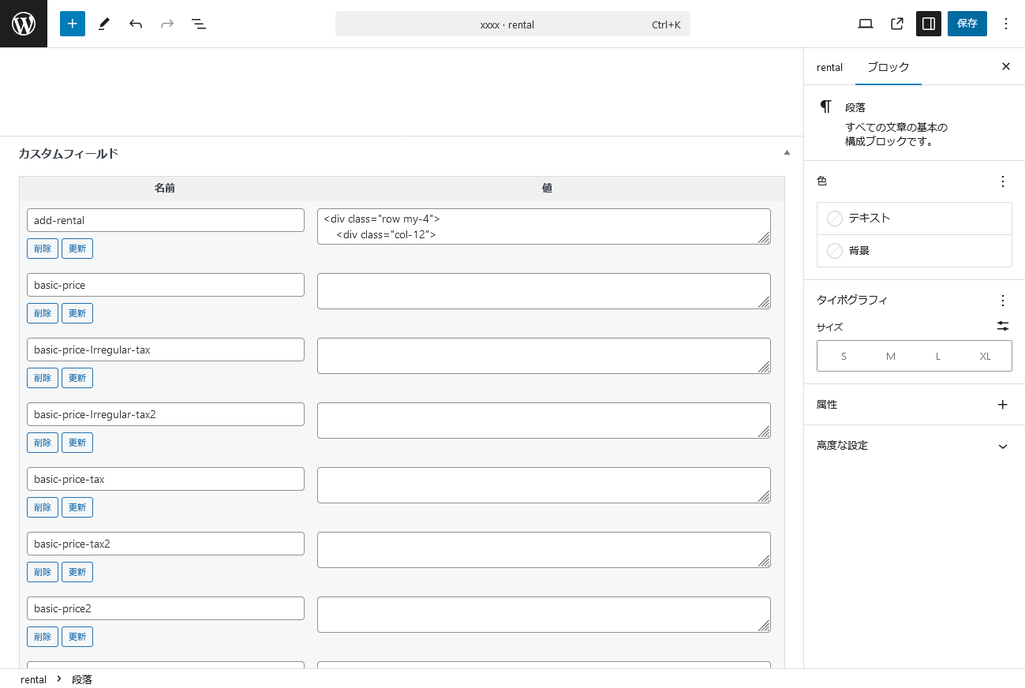
Task: Open page in new tab icon
Action: pos(897,24)
